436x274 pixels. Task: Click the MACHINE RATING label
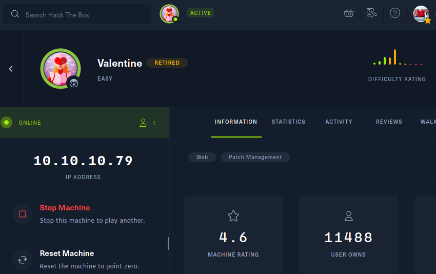[233, 255]
